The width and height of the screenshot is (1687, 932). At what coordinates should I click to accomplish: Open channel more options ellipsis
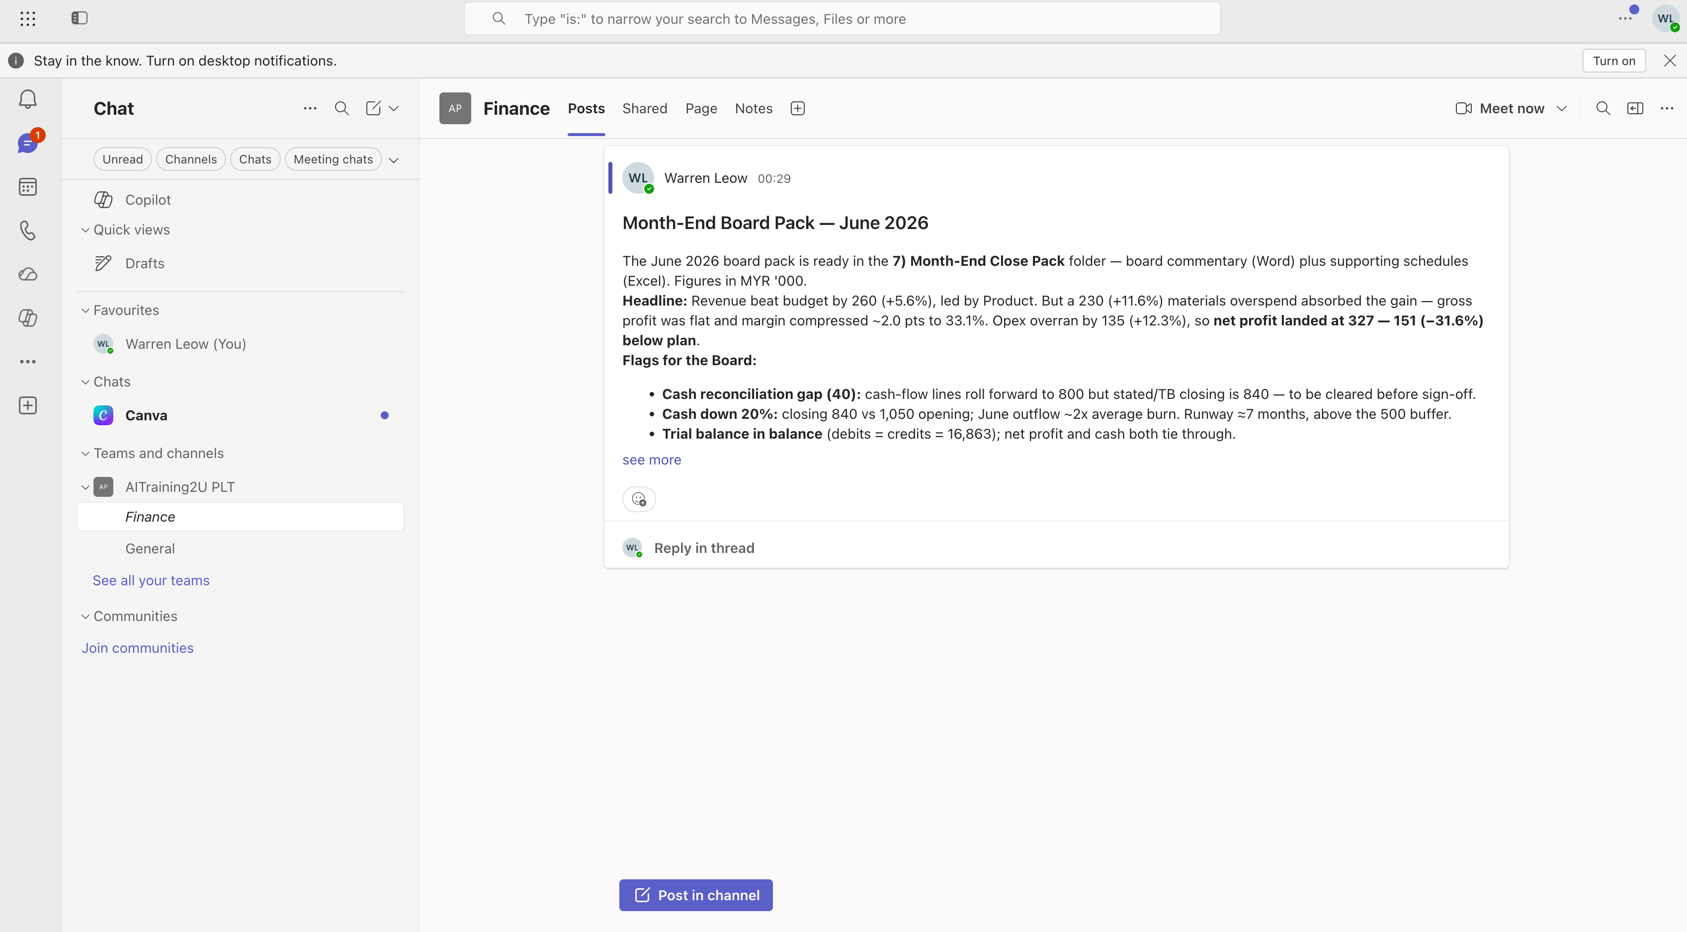click(1667, 108)
